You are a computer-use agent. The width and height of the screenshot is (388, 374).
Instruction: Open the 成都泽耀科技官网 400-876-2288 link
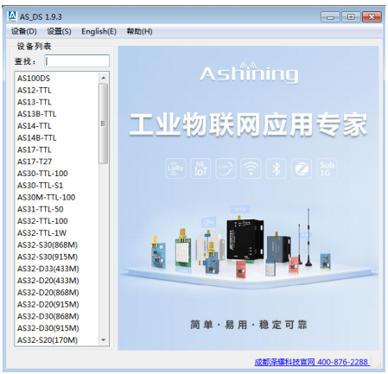[311, 362]
